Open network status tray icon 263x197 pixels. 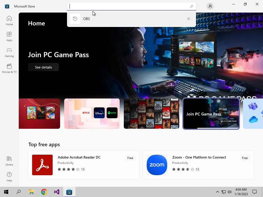224,192
